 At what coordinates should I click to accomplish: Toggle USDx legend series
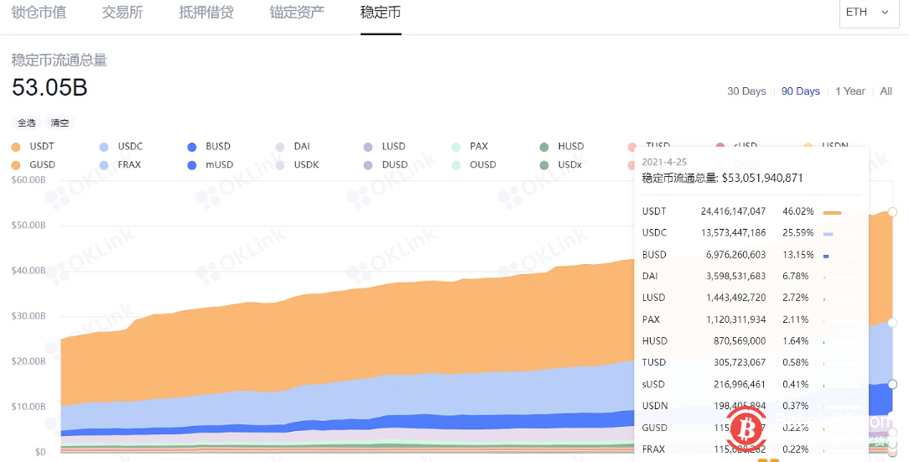point(561,164)
